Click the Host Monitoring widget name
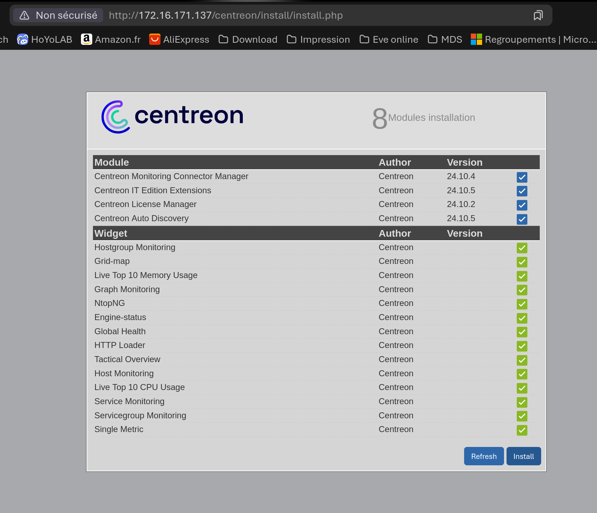The width and height of the screenshot is (597, 513). pos(124,373)
